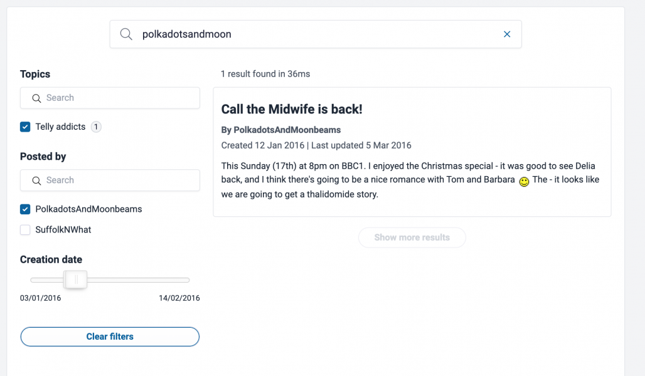
Task: Click the Creation date slider handle
Action: click(76, 279)
